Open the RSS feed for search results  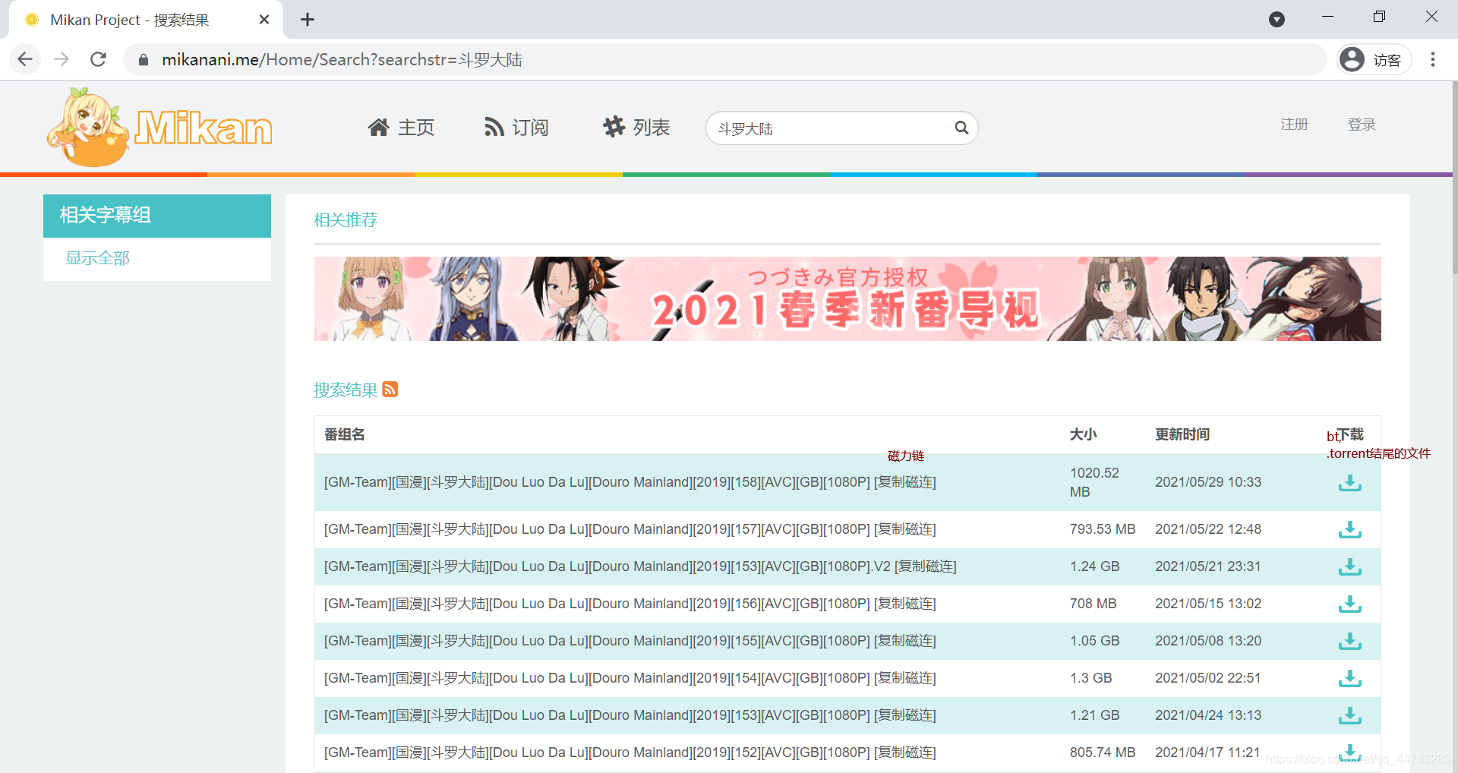(390, 390)
